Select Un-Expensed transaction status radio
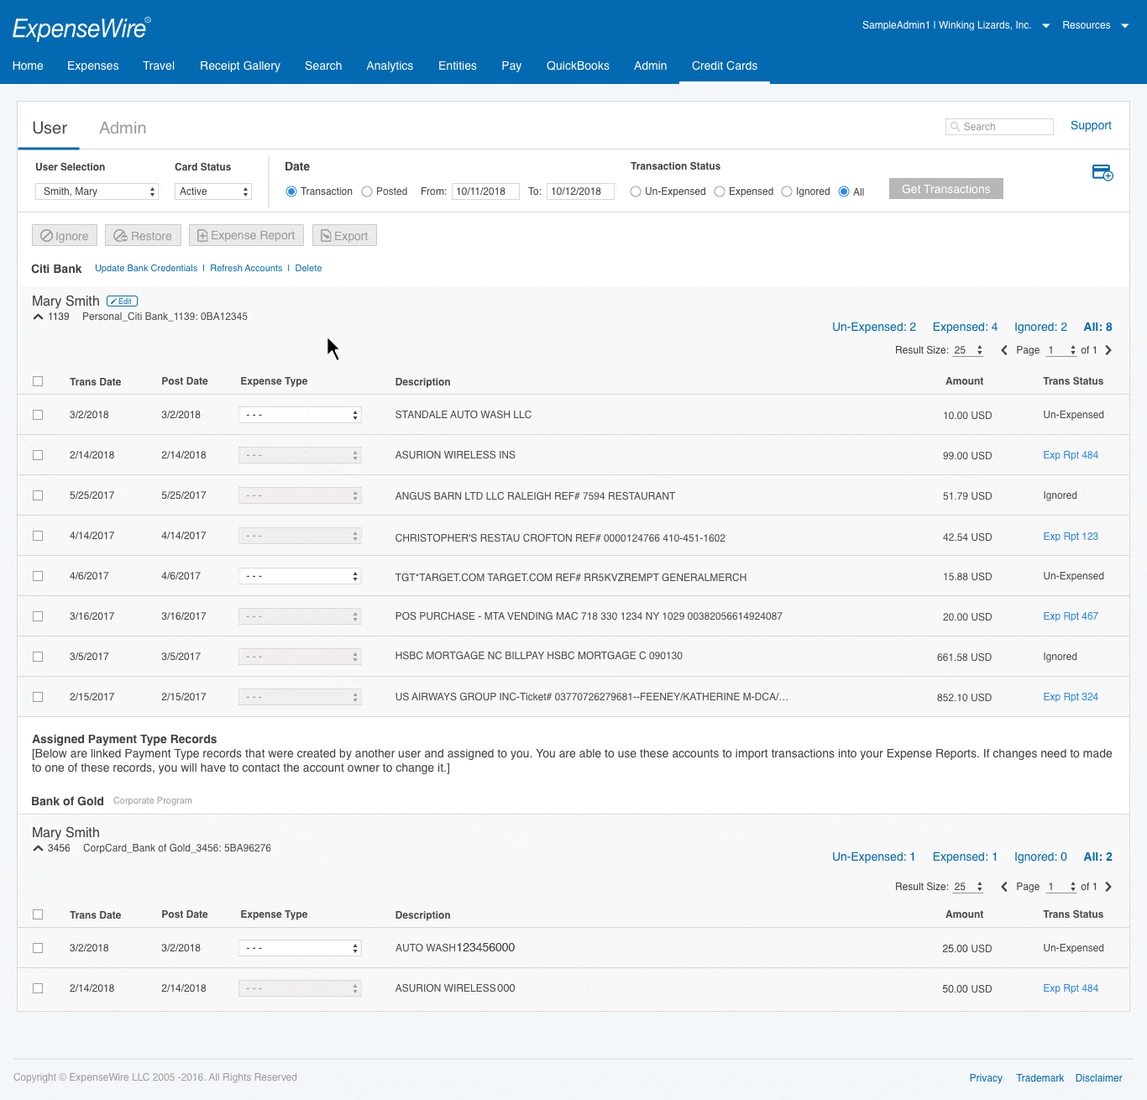This screenshot has height=1100, width=1147. point(636,191)
